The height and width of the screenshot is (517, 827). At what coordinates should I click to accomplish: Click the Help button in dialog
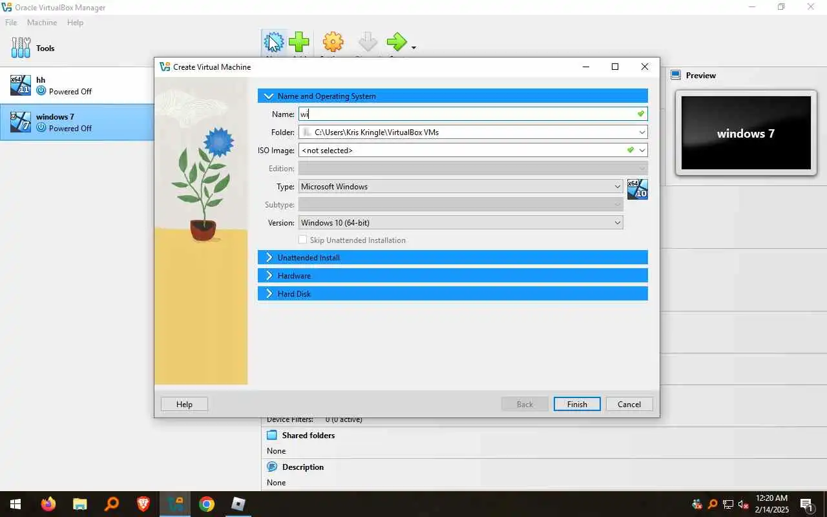pyautogui.click(x=184, y=404)
